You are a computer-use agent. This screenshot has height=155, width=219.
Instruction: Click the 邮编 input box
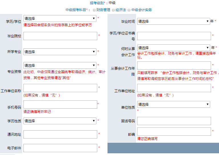(x=174, y=131)
